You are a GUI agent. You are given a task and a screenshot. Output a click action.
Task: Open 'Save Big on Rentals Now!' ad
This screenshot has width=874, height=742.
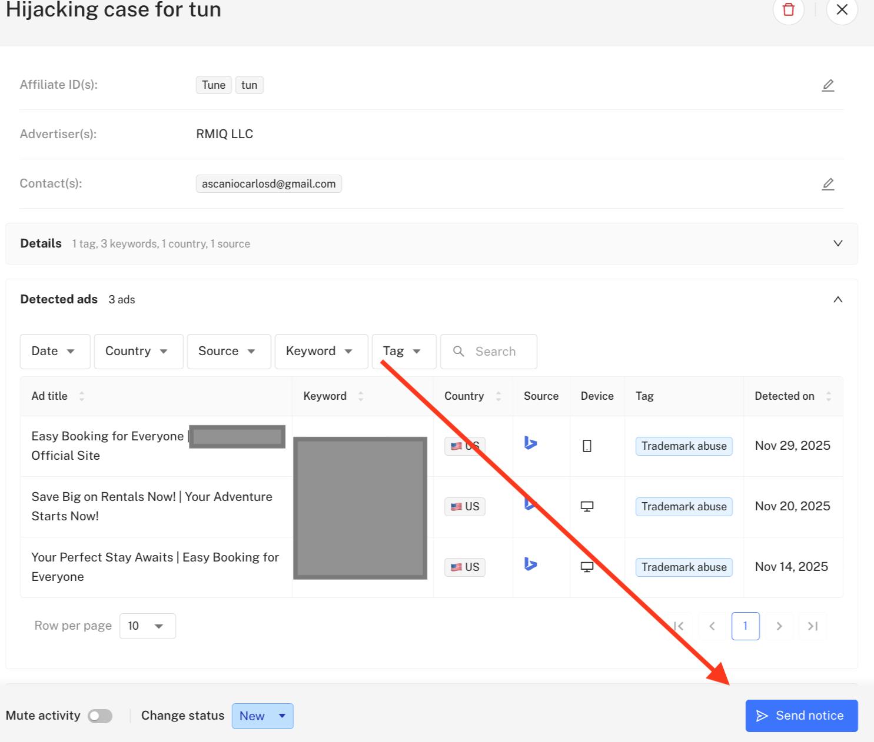pyautogui.click(x=152, y=506)
